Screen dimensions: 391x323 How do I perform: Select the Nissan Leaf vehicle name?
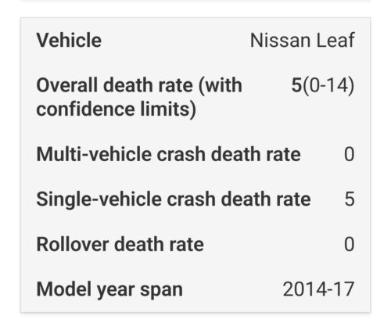click(x=303, y=40)
